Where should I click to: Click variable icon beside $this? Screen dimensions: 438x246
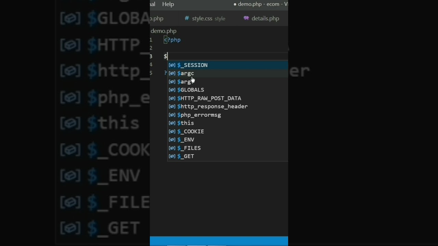point(172,123)
